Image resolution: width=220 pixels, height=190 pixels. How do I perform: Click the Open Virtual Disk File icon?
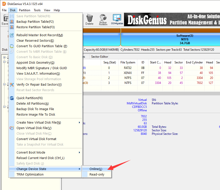(12, 128)
